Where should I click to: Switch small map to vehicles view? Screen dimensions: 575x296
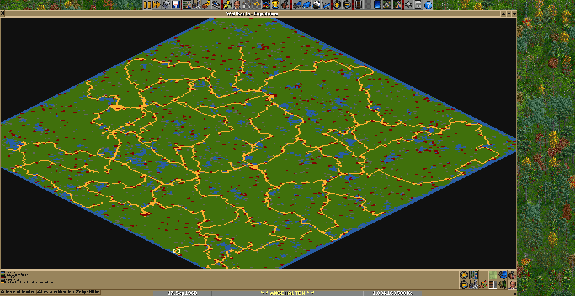click(502, 275)
